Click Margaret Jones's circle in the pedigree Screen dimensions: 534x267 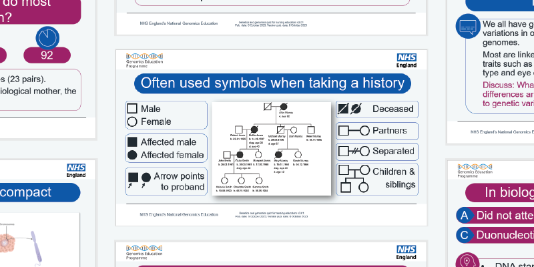tap(258, 155)
